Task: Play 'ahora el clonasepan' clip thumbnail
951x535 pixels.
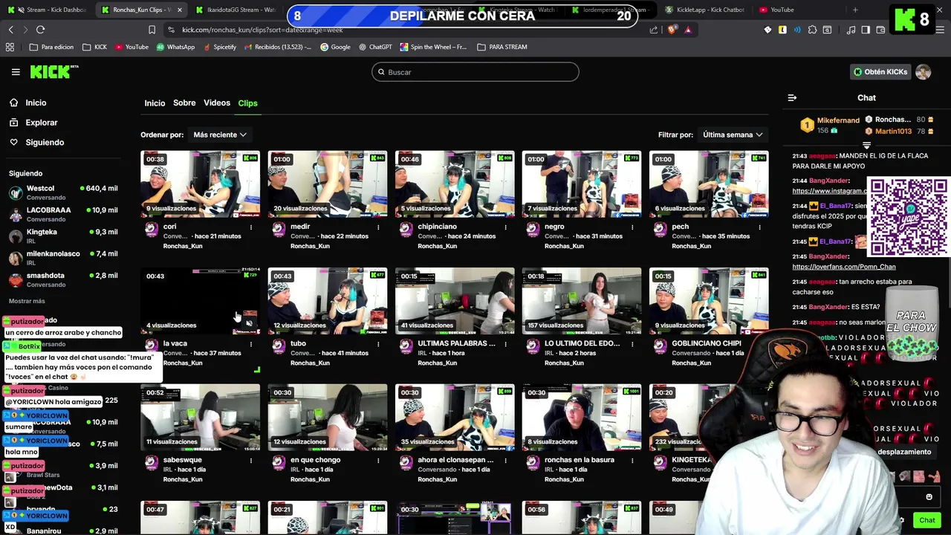Action: [455, 418]
